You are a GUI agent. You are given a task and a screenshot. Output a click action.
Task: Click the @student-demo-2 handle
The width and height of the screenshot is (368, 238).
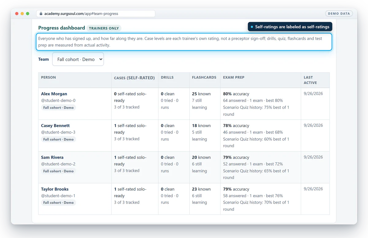coord(58,164)
